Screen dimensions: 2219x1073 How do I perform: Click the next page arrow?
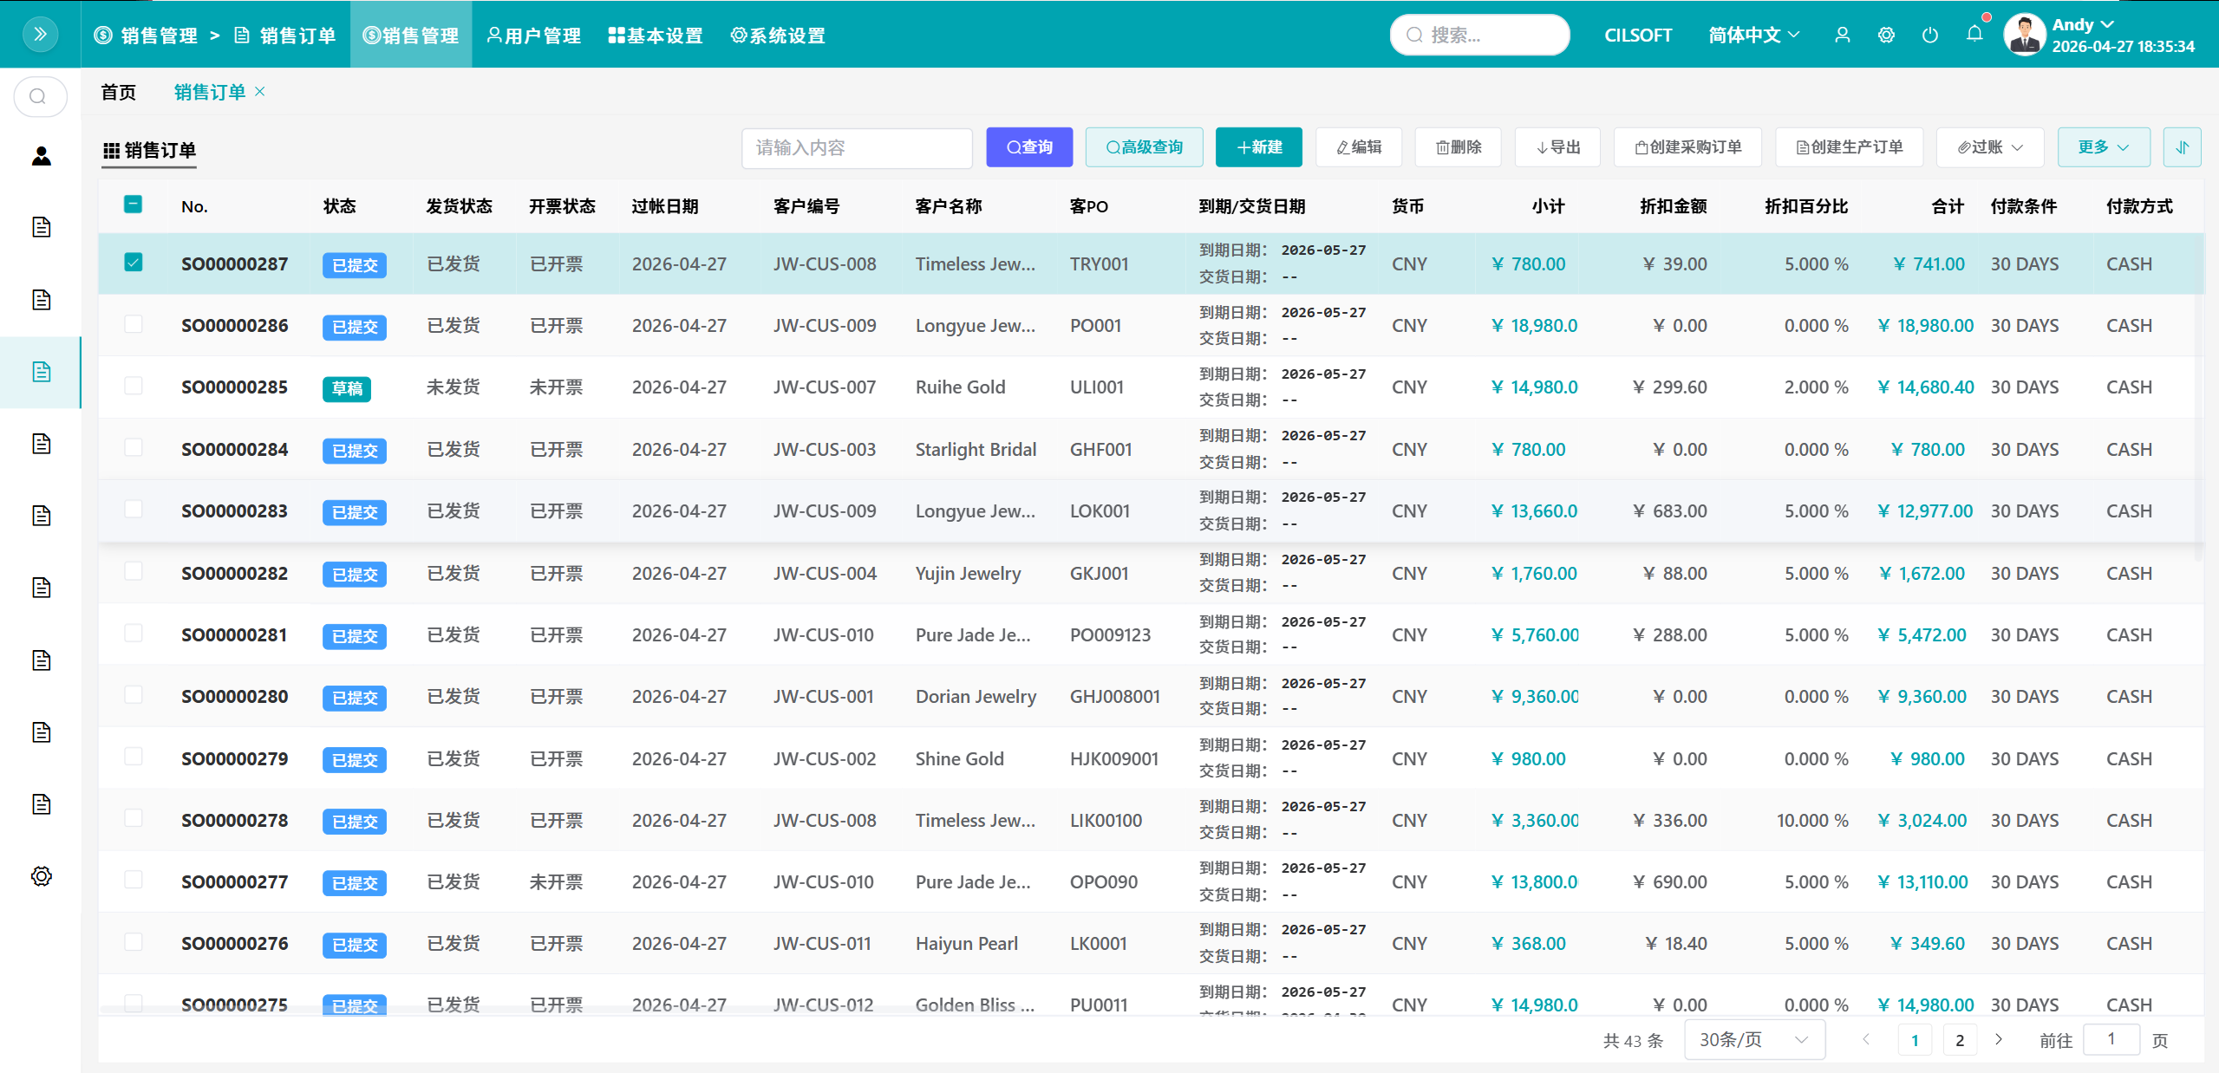pyautogui.click(x=1999, y=1039)
